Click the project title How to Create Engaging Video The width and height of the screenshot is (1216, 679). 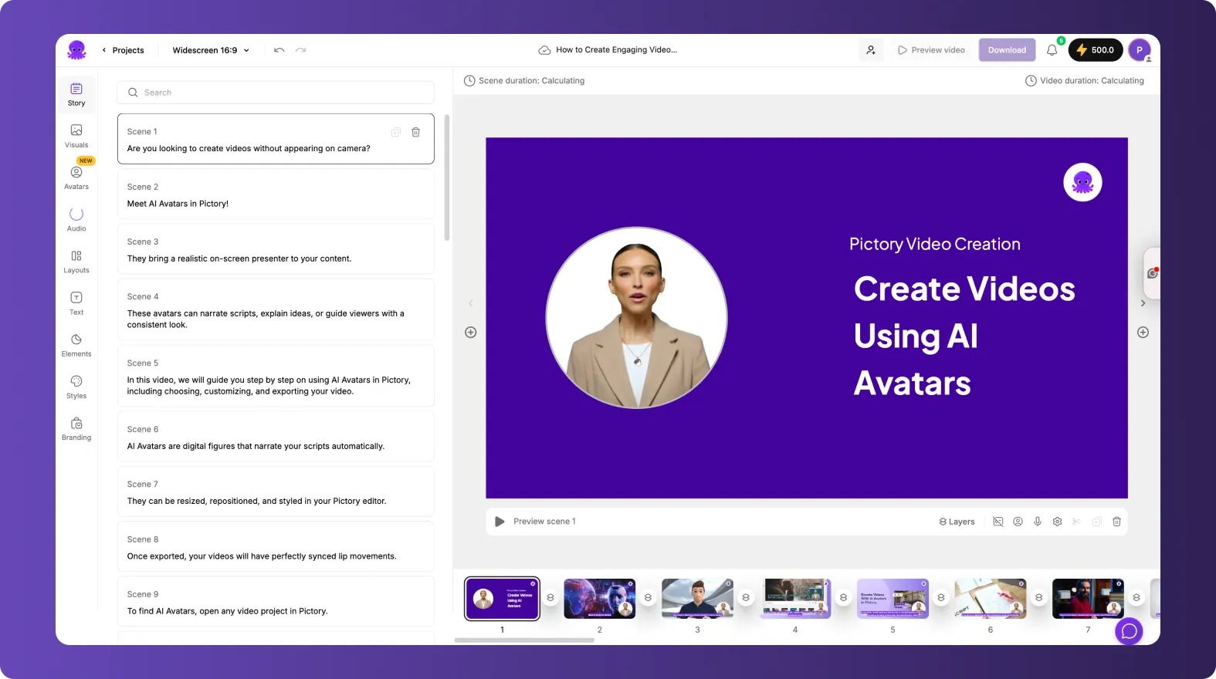[616, 50]
